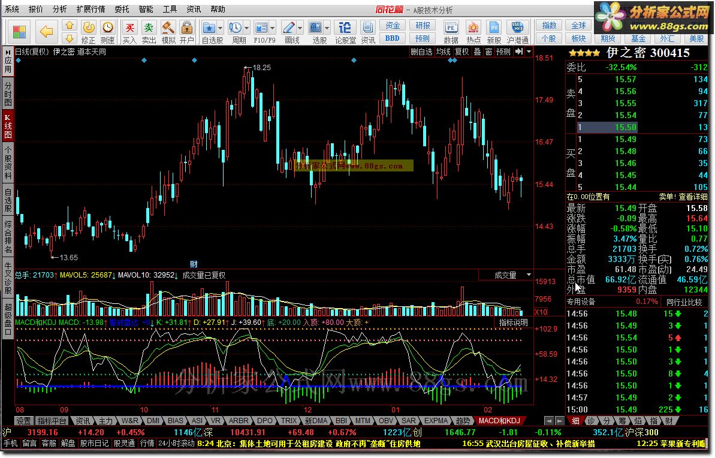This screenshot has height=458, width=715.
Task: Expand the 画线 dropdown arrow
Action: tap(300, 28)
